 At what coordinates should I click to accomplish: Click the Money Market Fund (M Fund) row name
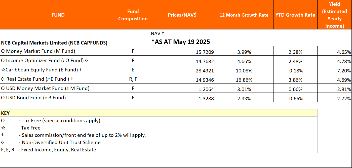[38, 51]
